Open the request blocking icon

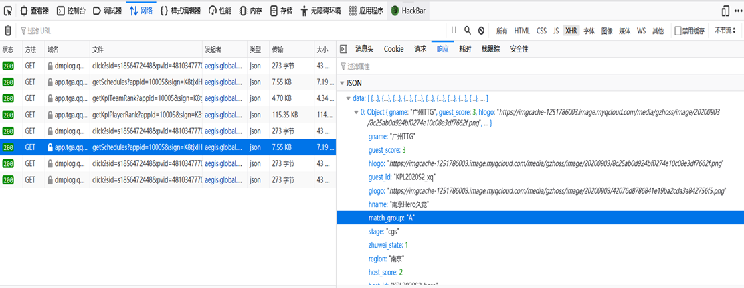point(481,30)
